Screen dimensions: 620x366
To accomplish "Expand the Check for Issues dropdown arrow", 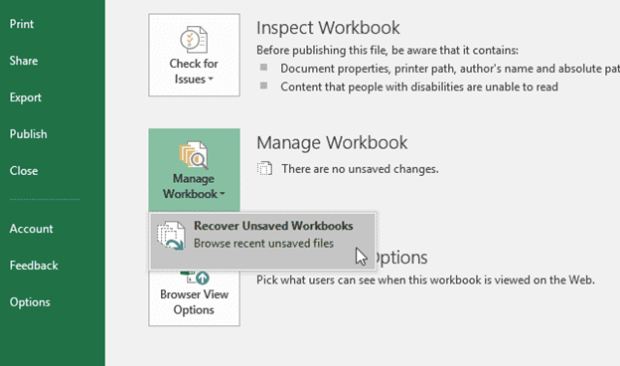I will (211, 80).
